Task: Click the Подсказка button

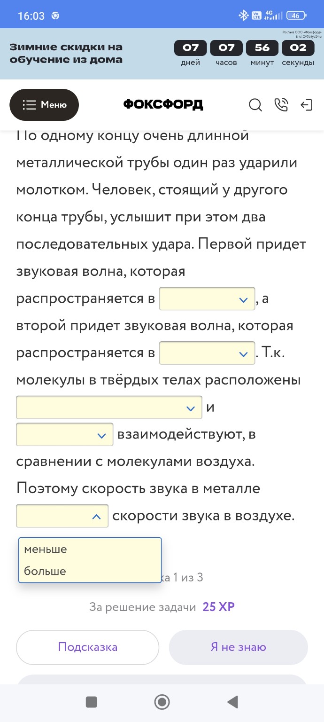Action: coord(87,647)
